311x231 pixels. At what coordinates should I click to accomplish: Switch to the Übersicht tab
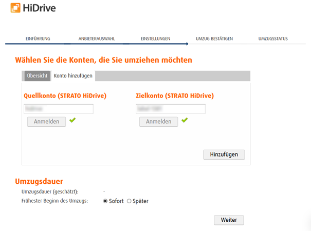37,76
